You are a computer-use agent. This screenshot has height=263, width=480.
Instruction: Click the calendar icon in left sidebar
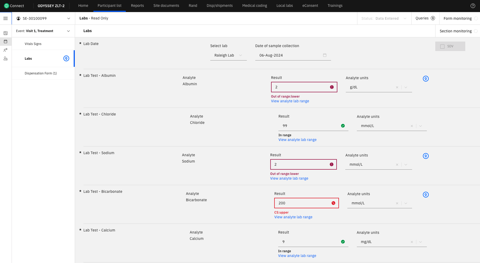[x=6, y=42]
